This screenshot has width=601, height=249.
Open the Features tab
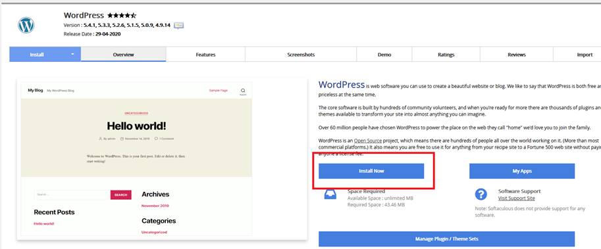pos(205,55)
